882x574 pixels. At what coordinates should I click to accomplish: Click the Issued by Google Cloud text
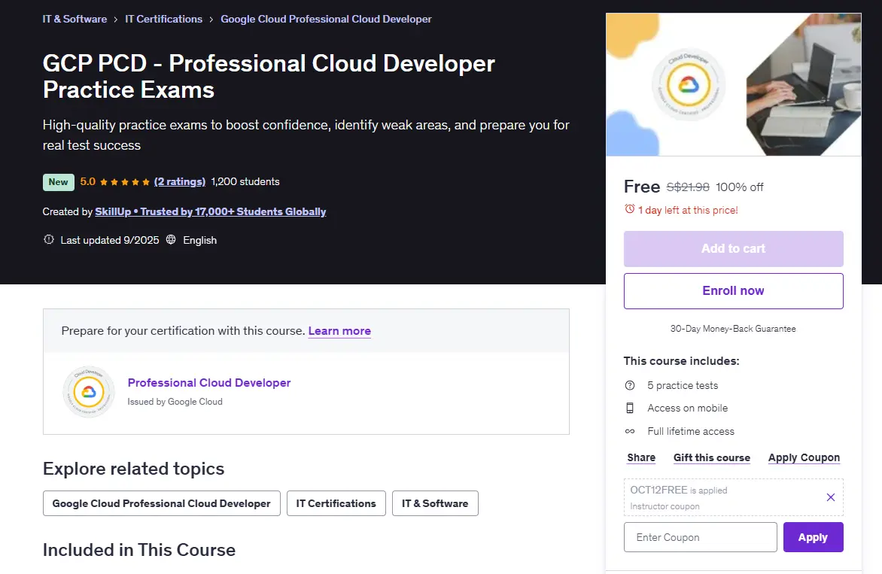pos(175,402)
